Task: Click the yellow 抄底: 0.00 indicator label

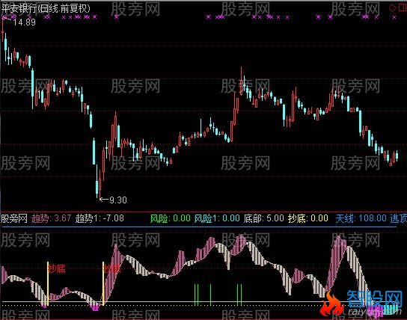Action: pos(307,218)
